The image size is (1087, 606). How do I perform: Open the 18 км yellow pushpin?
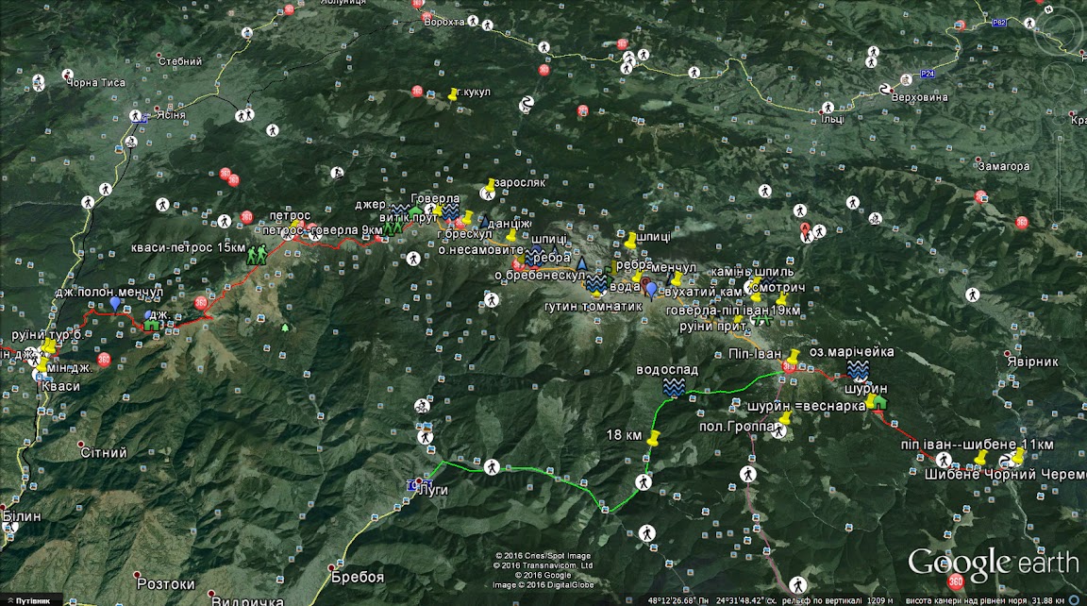coord(653,438)
